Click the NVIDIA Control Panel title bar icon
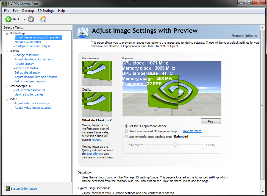Image resolution: width=267 pixels, height=196 pixels. click(4, 4)
